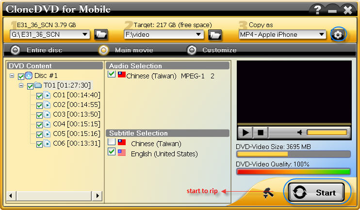Enable Chinese (Taiwan) subtitle checkbox
This screenshot has width=360, height=210.
pos(112,141)
